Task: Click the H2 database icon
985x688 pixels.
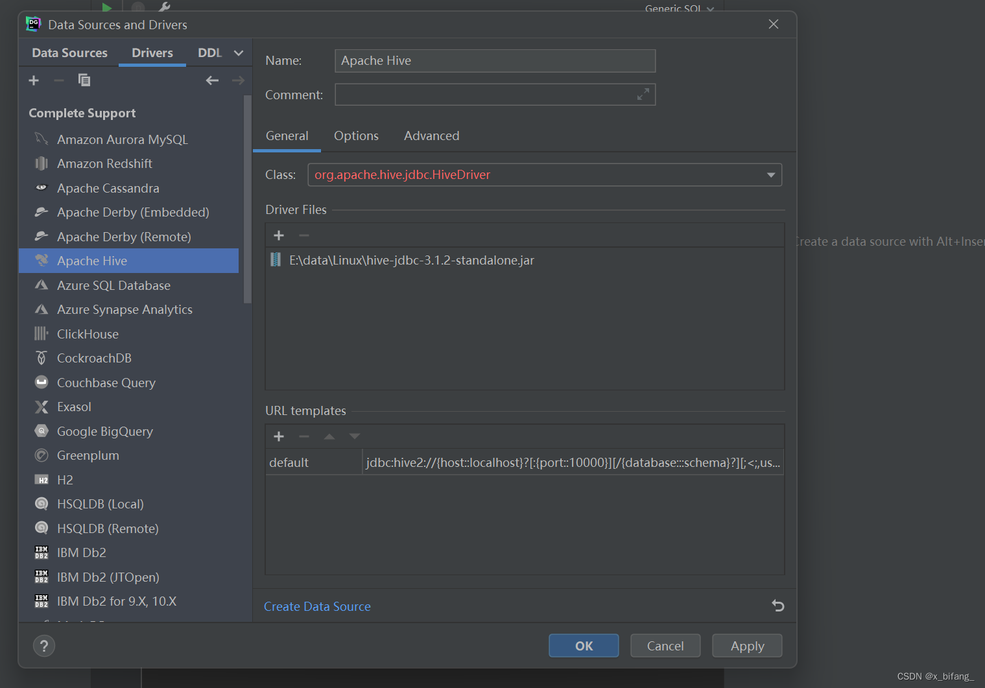Action: coord(42,480)
